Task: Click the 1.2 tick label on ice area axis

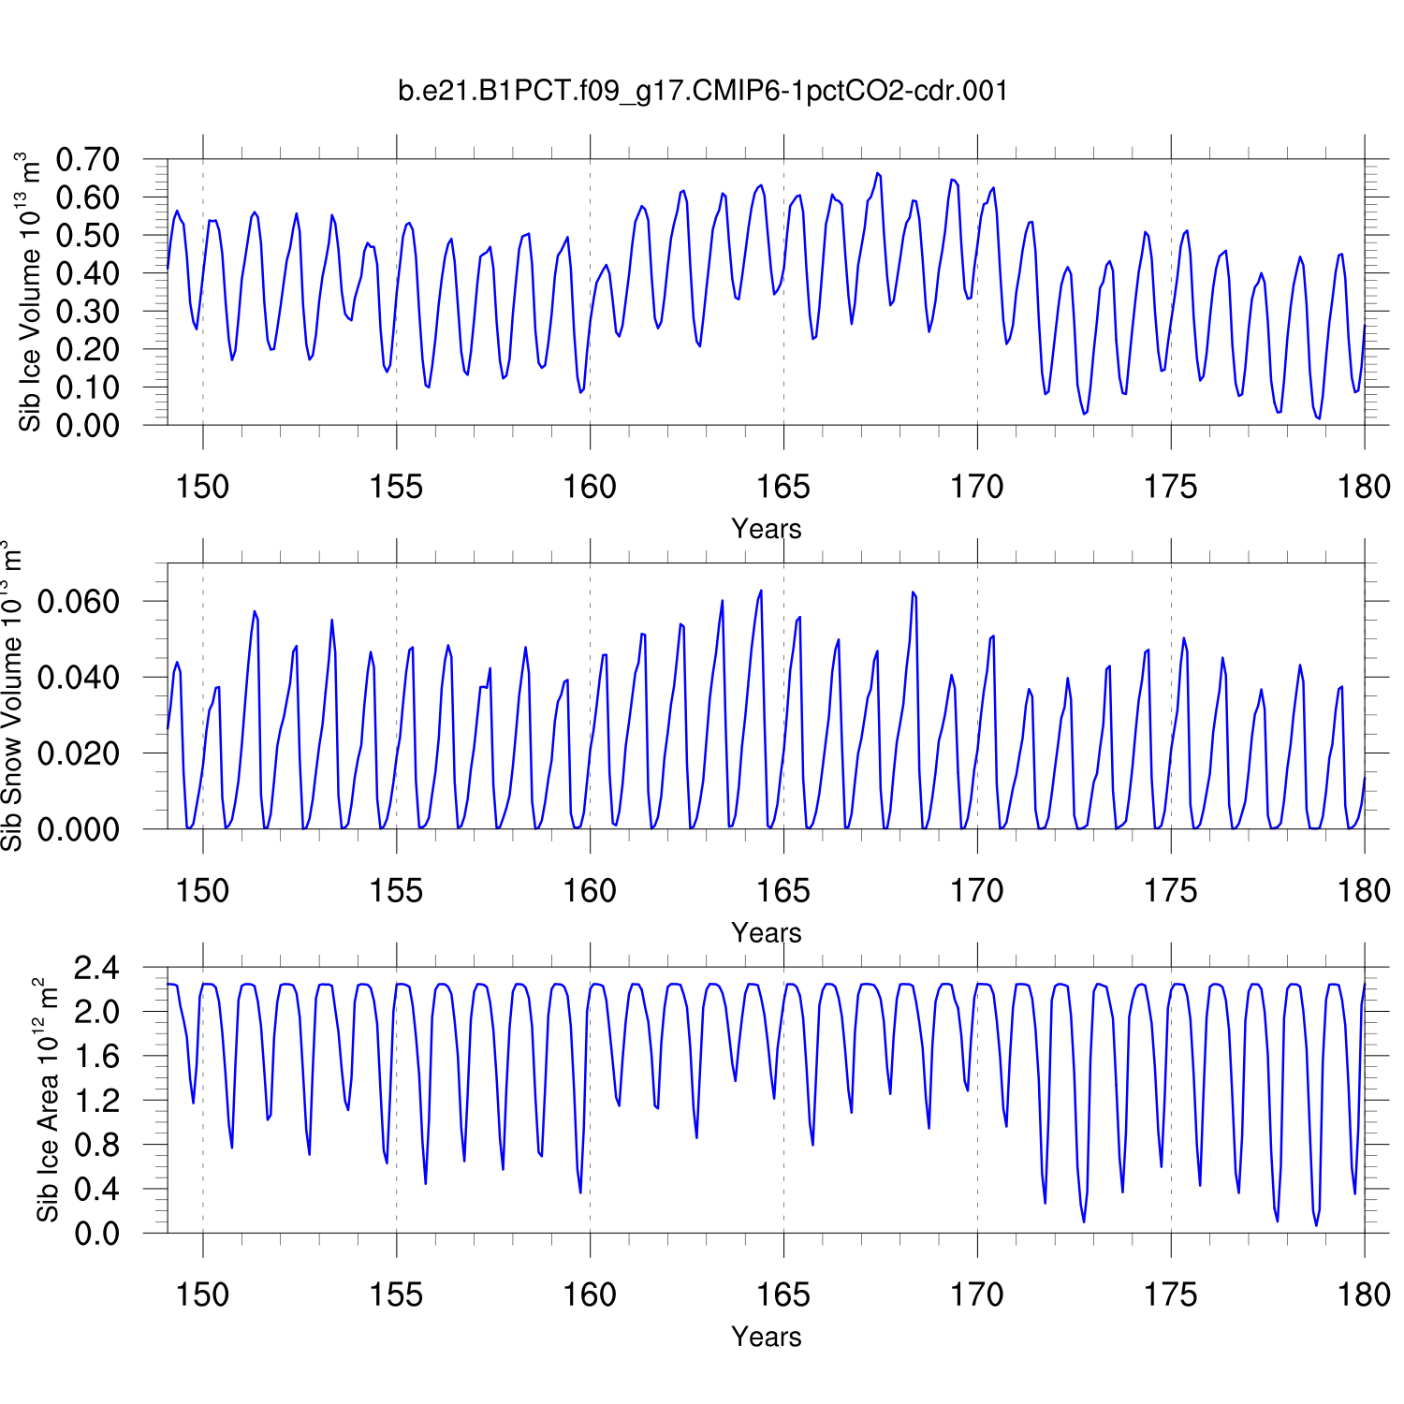Action: pos(97,1101)
